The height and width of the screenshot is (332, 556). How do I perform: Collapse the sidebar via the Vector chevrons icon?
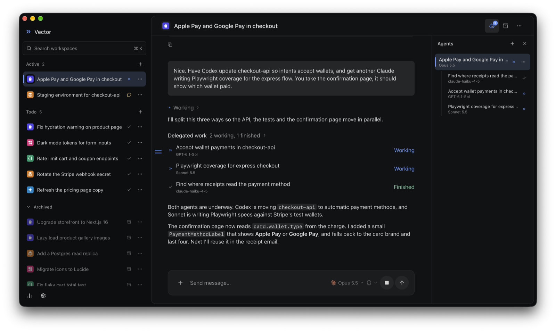click(28, 32)
